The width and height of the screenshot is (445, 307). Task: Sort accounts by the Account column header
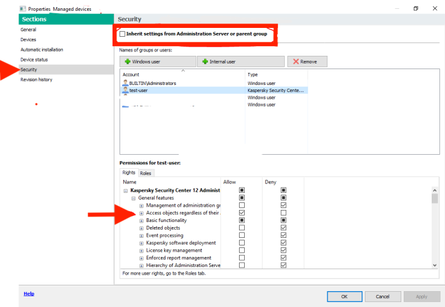click(182, 74)
